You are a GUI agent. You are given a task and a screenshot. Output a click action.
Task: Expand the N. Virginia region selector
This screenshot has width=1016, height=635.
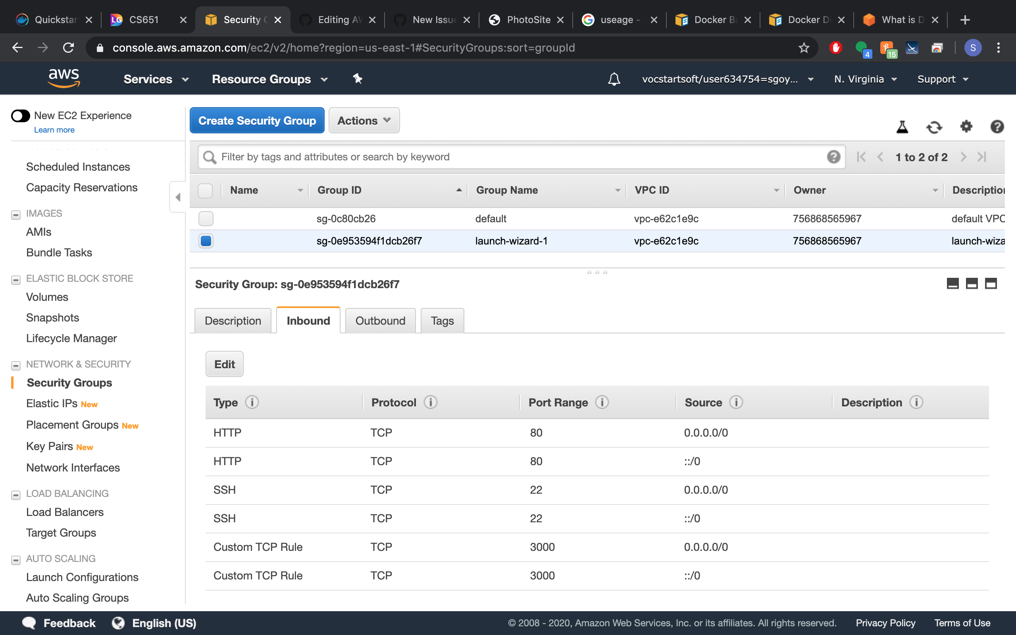[x=865, y=79]
